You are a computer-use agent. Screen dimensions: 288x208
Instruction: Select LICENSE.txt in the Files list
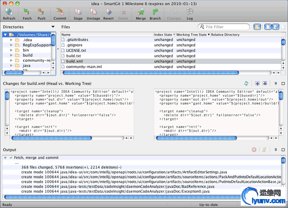point(76,50)
